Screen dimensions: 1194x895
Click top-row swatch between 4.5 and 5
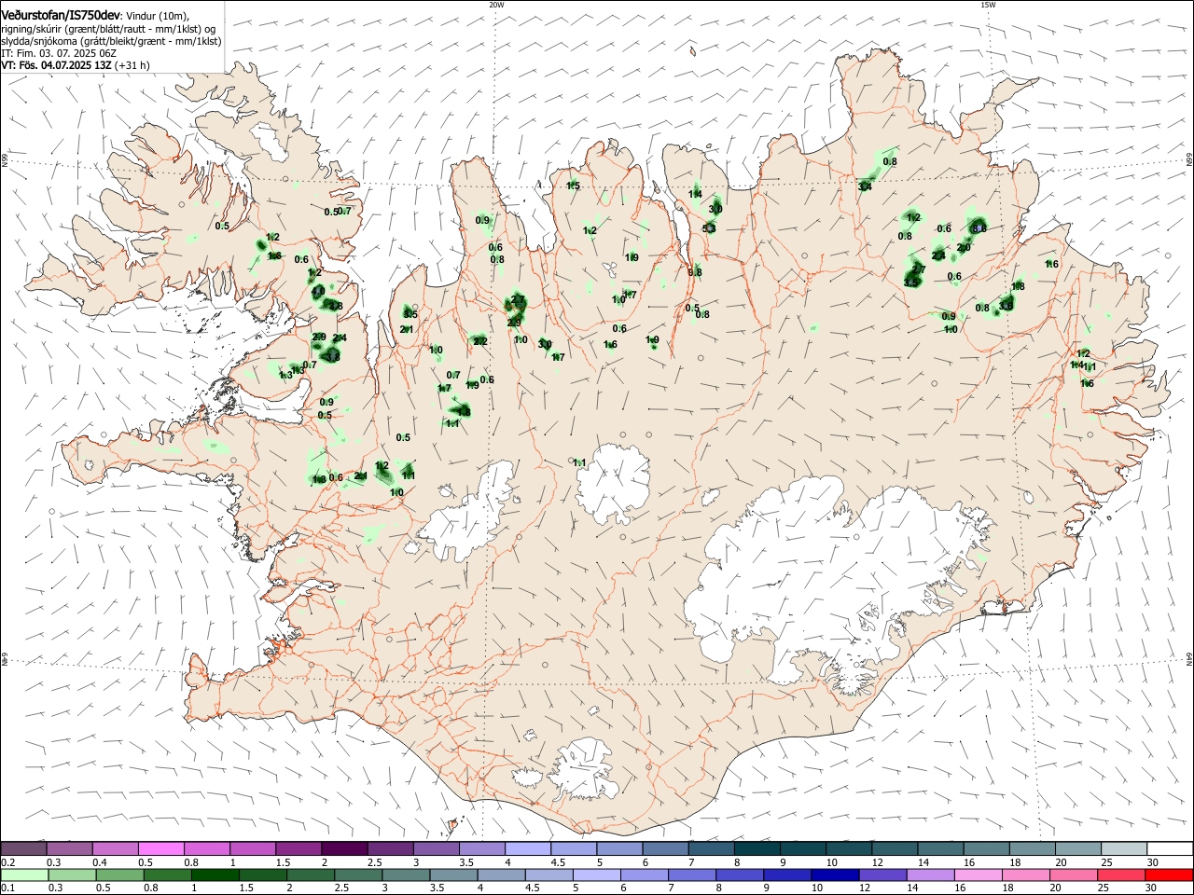coord(574,849)
